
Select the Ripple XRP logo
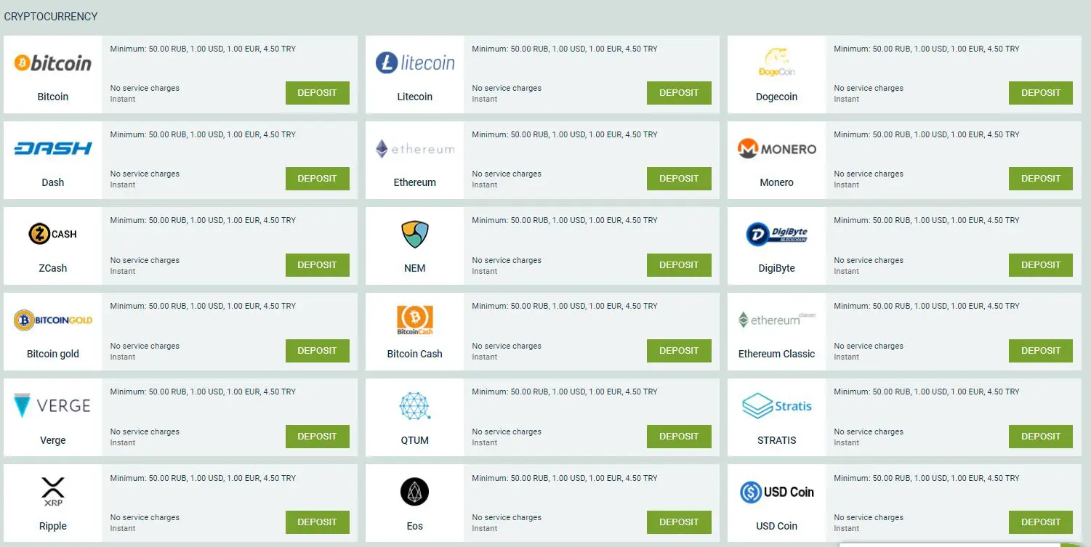[53, 492]
